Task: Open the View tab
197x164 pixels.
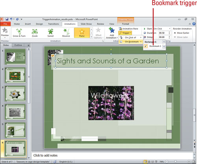Action: [112, 24]
